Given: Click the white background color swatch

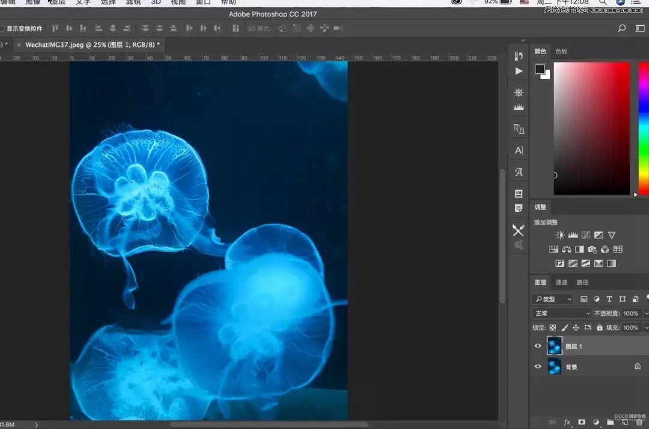Looking at the screenshot, I should click(x=547, y=76).
